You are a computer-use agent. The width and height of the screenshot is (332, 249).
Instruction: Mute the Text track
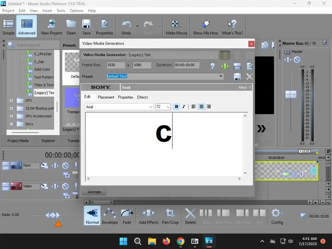(x=65, y=165)
